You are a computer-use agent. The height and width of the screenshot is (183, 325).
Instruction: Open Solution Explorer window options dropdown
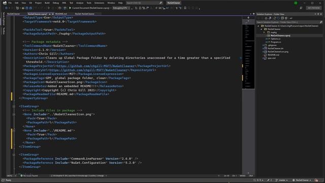pyautogui.click(x=315, y=14)
